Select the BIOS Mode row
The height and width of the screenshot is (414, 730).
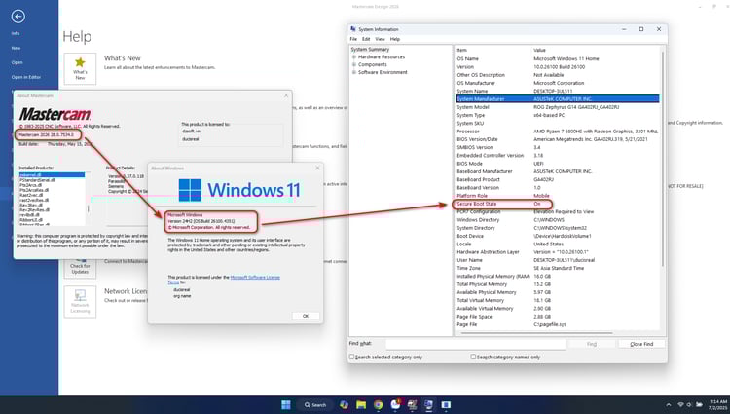[x=558, y=164]
